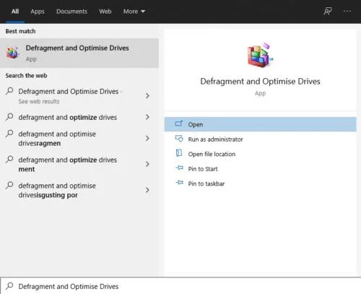Open the three-dots options menu
This screenshot has width=361, height=294.
coord(347,11)
